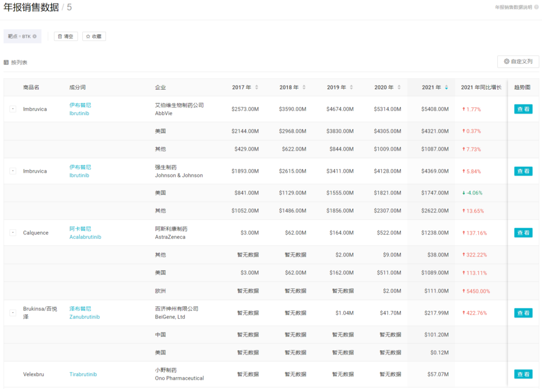542x389 pixels.
Task: Open the Acalabrutinib ingredient link
Action: pyautogui.click(x=85, y=237)
